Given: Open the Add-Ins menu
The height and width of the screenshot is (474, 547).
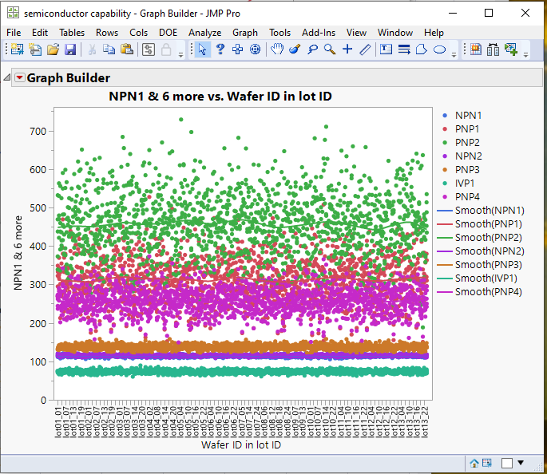Looking at the screenshot, I should pyautogui.click(x=319, y=33).
